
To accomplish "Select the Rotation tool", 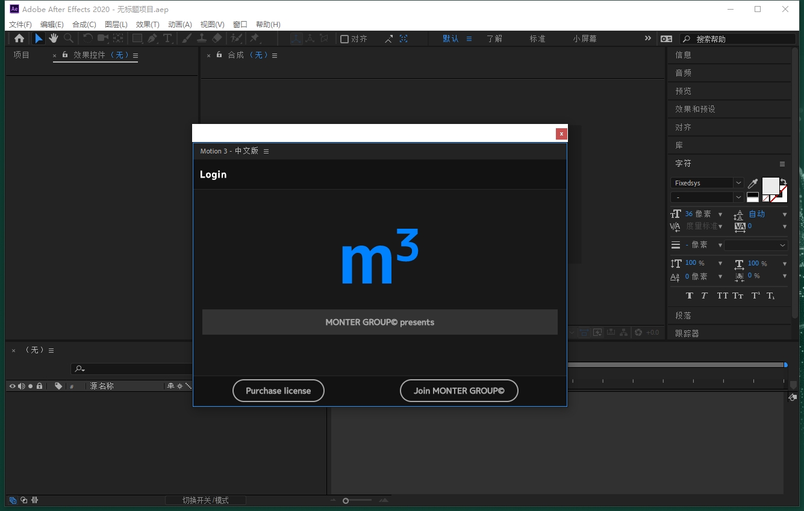I will 88,39.
